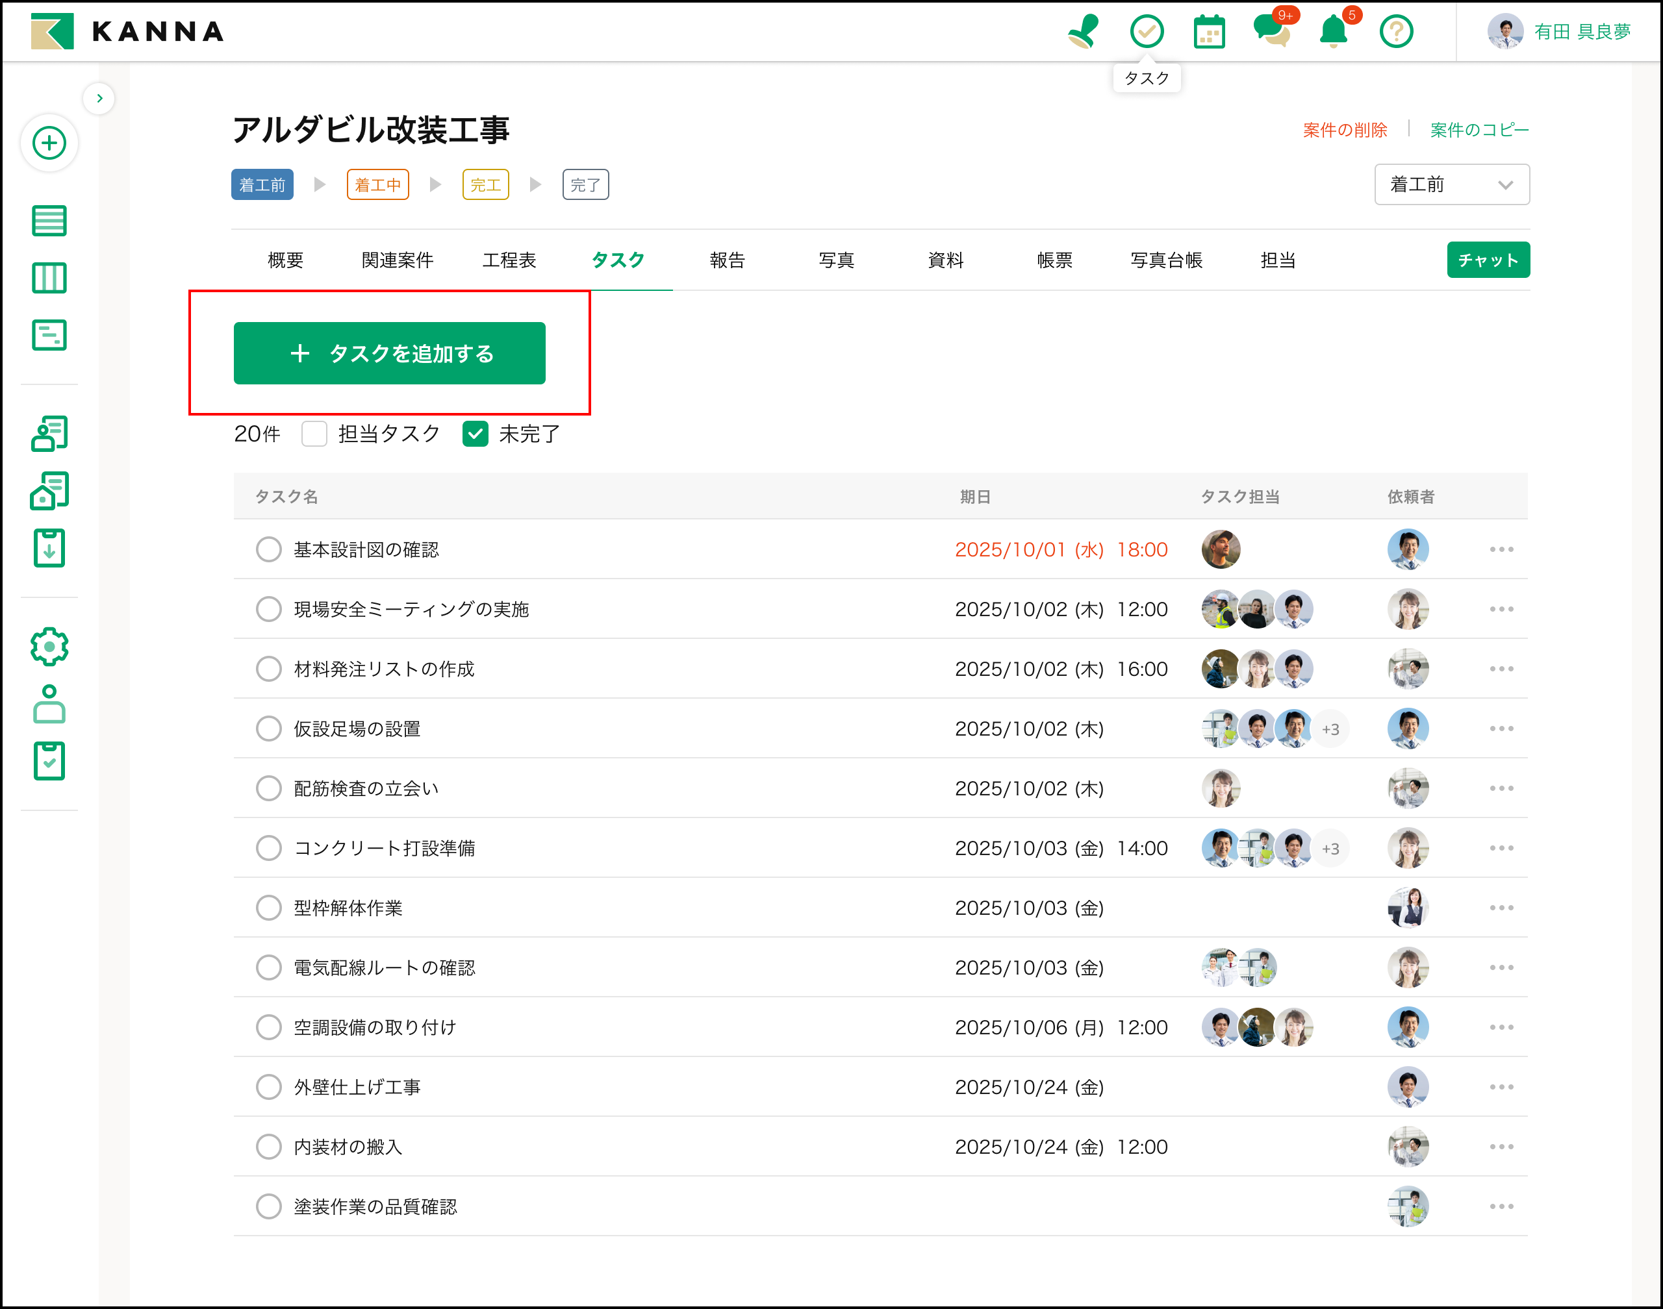This screenshot has height=1309, width=1663.
Task: Click the board columns icon in sidebar
Action: point(49,277)
